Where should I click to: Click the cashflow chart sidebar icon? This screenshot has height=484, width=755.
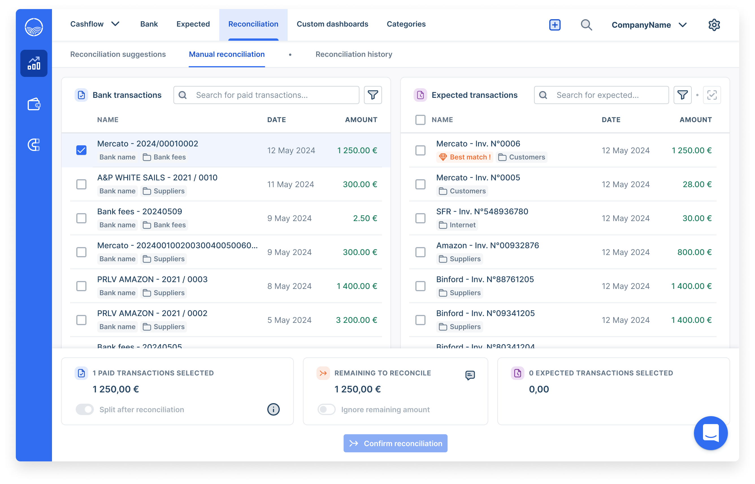click(x=34, y=63)
